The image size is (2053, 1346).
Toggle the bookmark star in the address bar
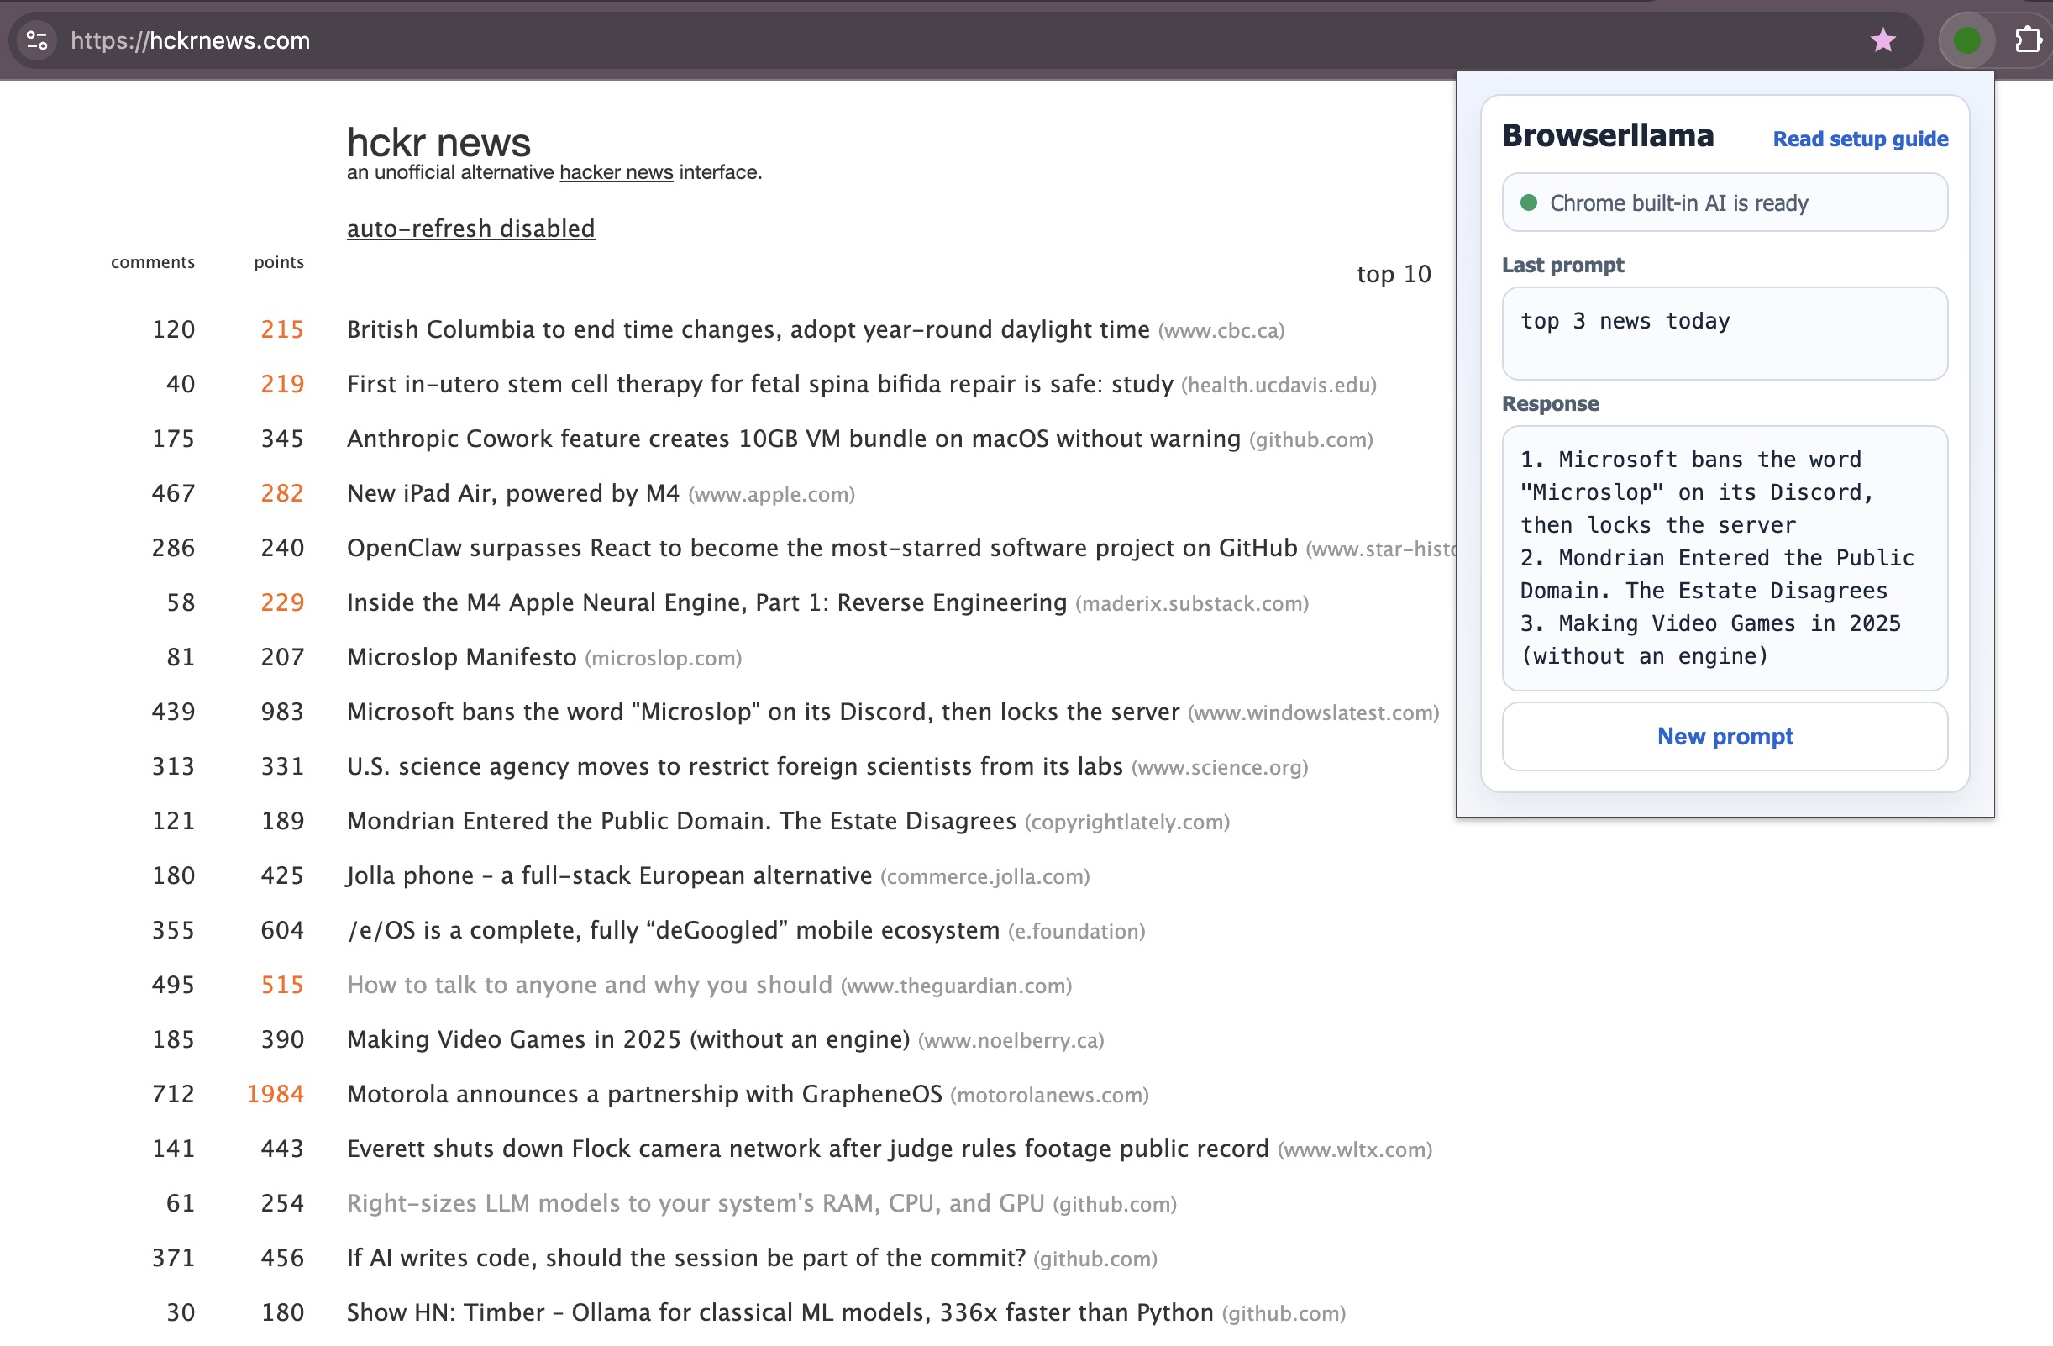tap(1883, 39)
